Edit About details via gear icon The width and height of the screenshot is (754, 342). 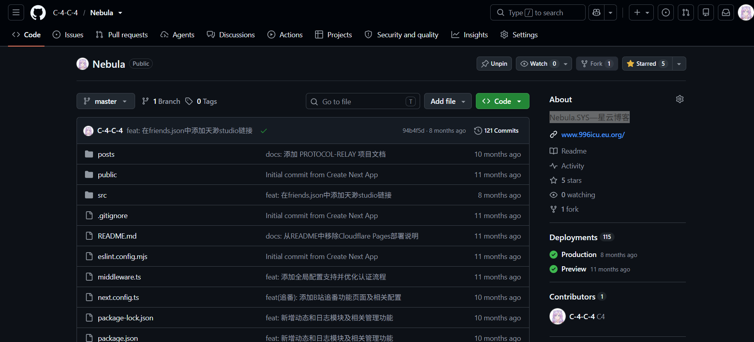coord(680,99)
